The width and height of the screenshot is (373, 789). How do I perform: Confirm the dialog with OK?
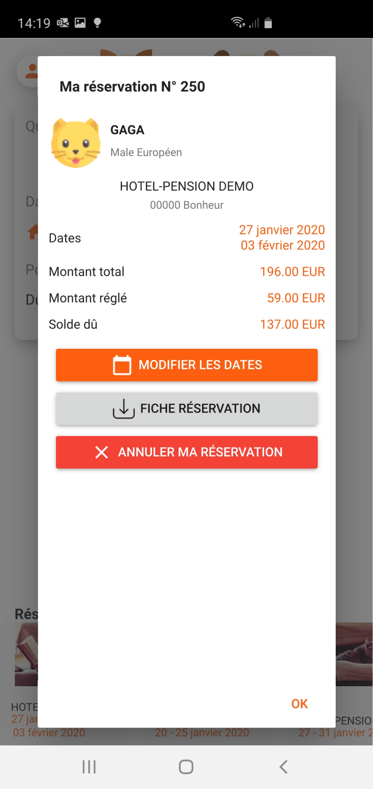click(299, 704)
